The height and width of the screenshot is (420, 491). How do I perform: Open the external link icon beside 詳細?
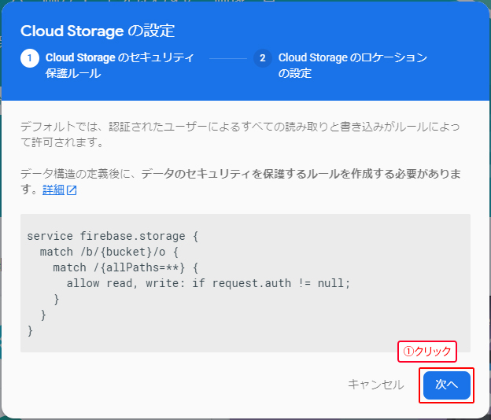click(x=72, y=190)
